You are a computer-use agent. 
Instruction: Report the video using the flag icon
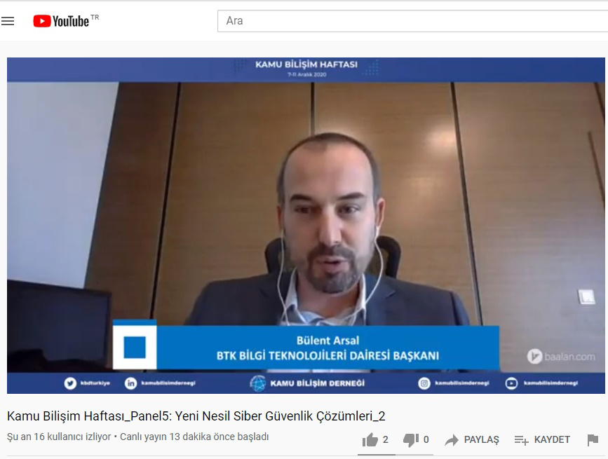click(x=593, y=440)
